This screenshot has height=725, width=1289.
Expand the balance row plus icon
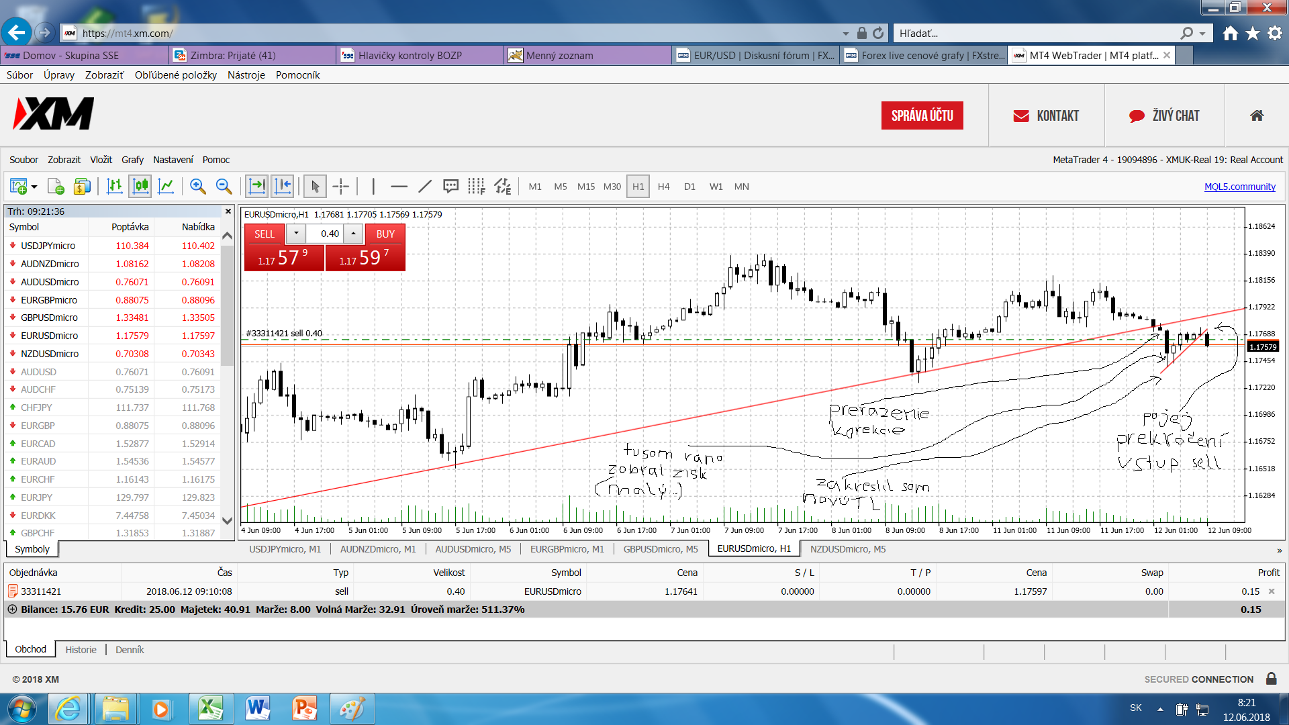coord(12,610)
